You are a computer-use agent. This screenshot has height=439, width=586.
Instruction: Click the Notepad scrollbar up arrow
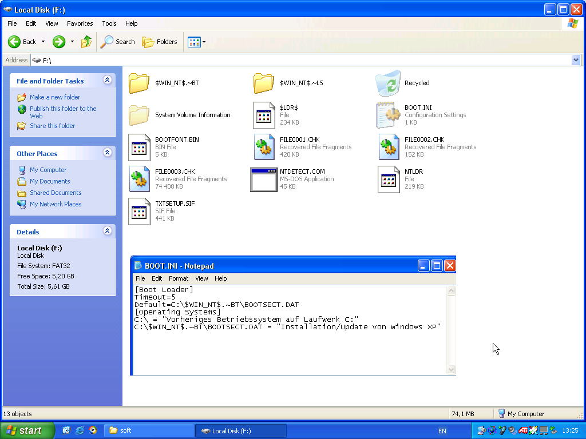tap(451, 291)
